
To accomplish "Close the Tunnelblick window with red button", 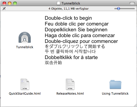I will coord(4,3).
